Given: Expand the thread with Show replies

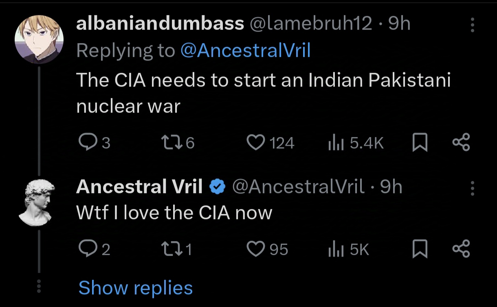Looking at the screenshot, I should (x=135, y=288).
